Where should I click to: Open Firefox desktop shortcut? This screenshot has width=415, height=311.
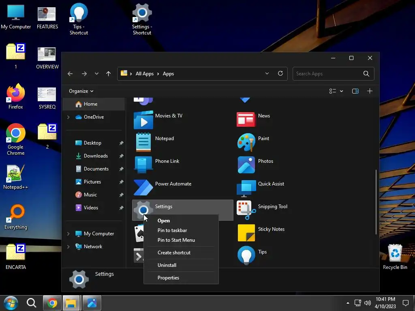click(16, 96)
